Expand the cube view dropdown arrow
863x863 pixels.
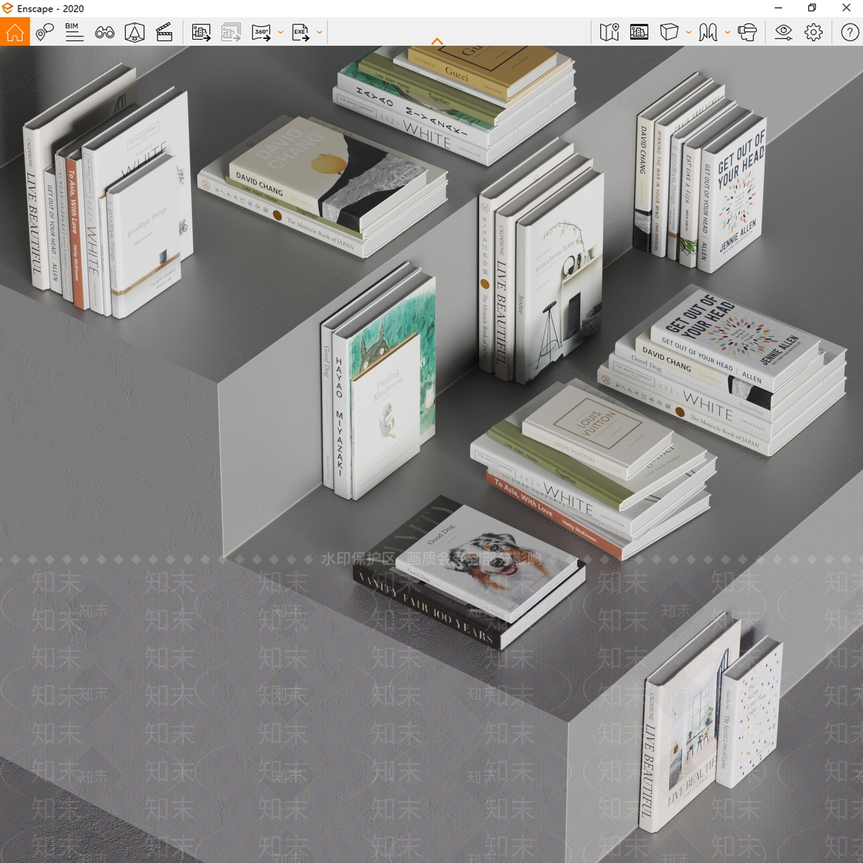688,32
